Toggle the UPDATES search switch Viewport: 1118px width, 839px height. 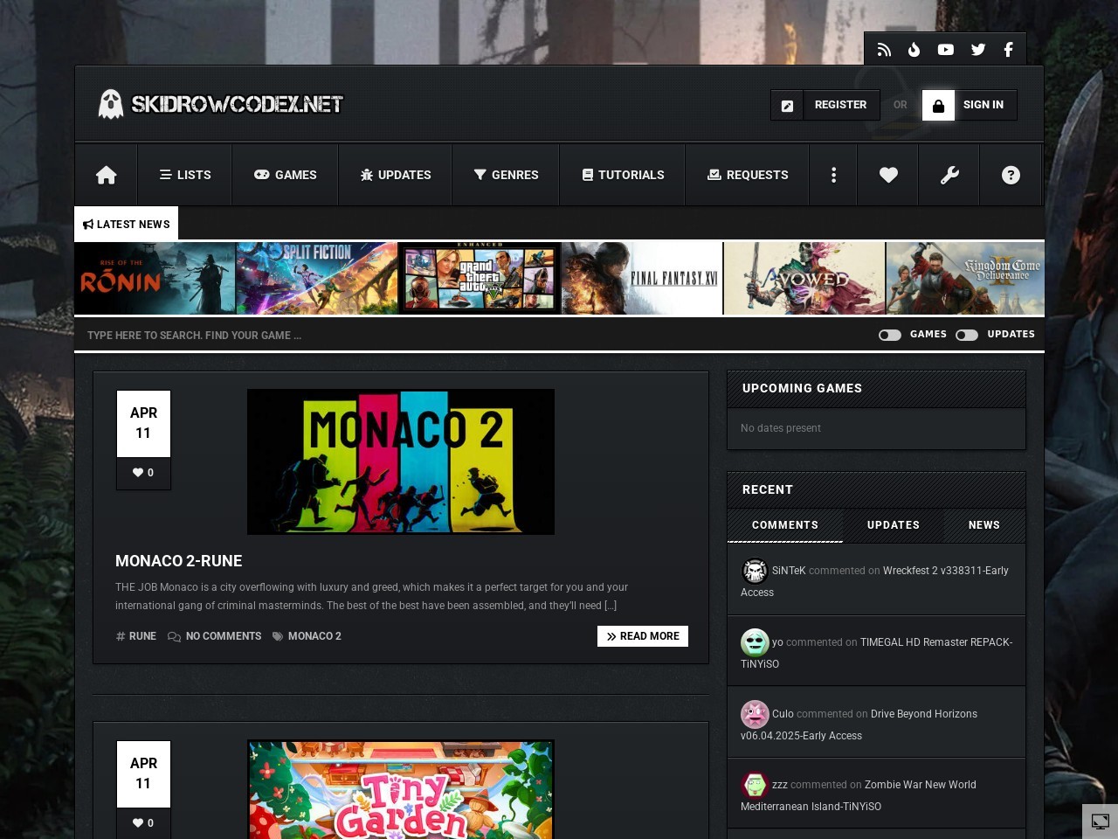[967, 335]
